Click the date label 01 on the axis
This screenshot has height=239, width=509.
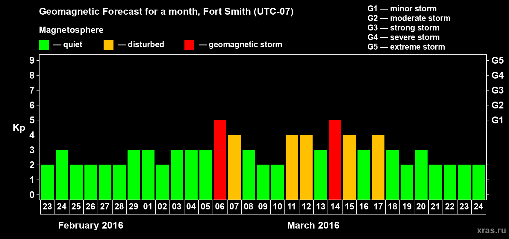tap(148, 206)
